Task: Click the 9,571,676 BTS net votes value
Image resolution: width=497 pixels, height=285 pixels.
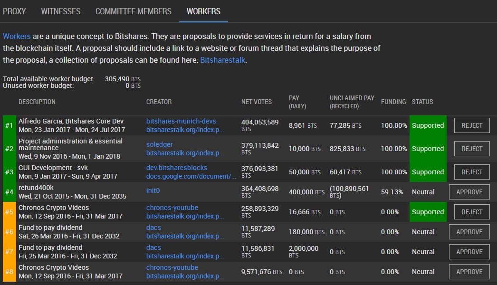Action: coord(262,272)
